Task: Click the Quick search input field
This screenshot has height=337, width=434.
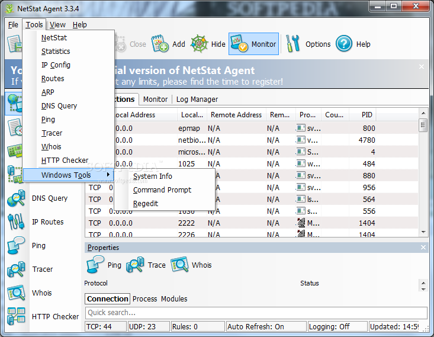Action: point(256,313)
